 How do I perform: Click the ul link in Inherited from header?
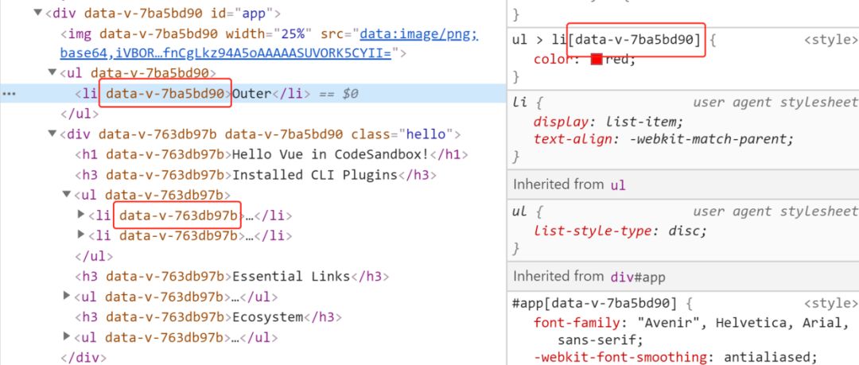point(618,184)
